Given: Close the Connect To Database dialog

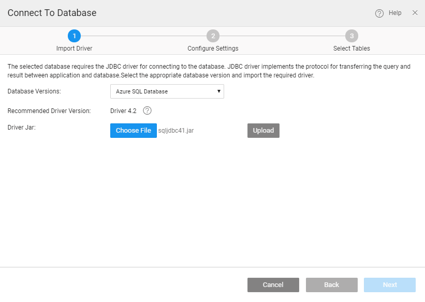Looking at the screenshot, I should [415, 13].
